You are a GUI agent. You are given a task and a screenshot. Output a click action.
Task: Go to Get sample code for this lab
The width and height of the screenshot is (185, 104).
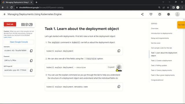tap(161, 48)
